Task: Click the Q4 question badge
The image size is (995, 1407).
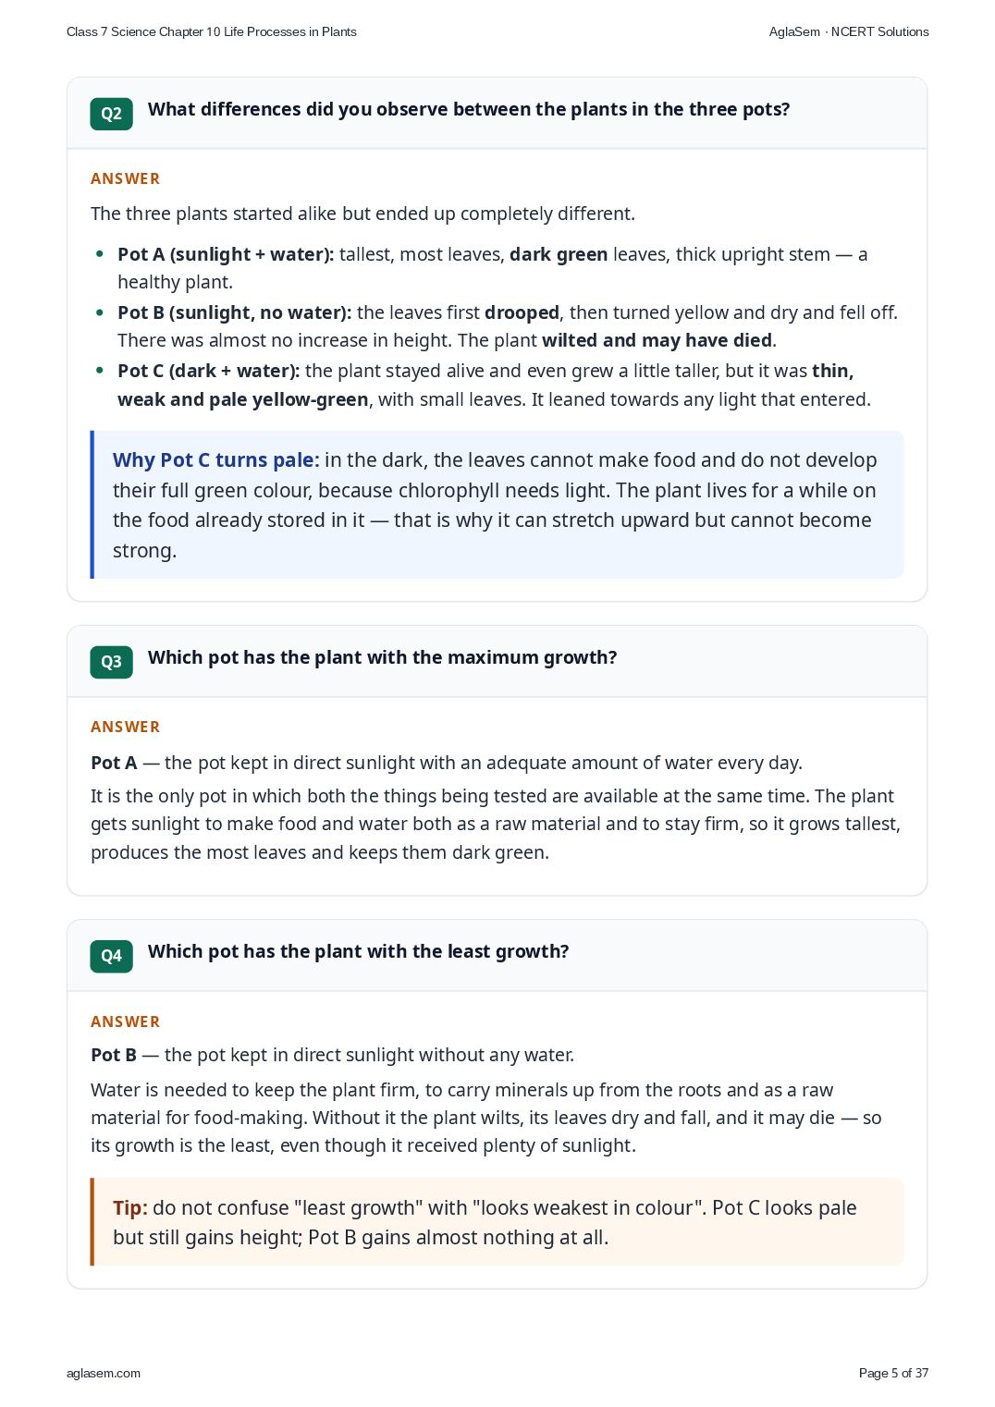Action: 111,956
